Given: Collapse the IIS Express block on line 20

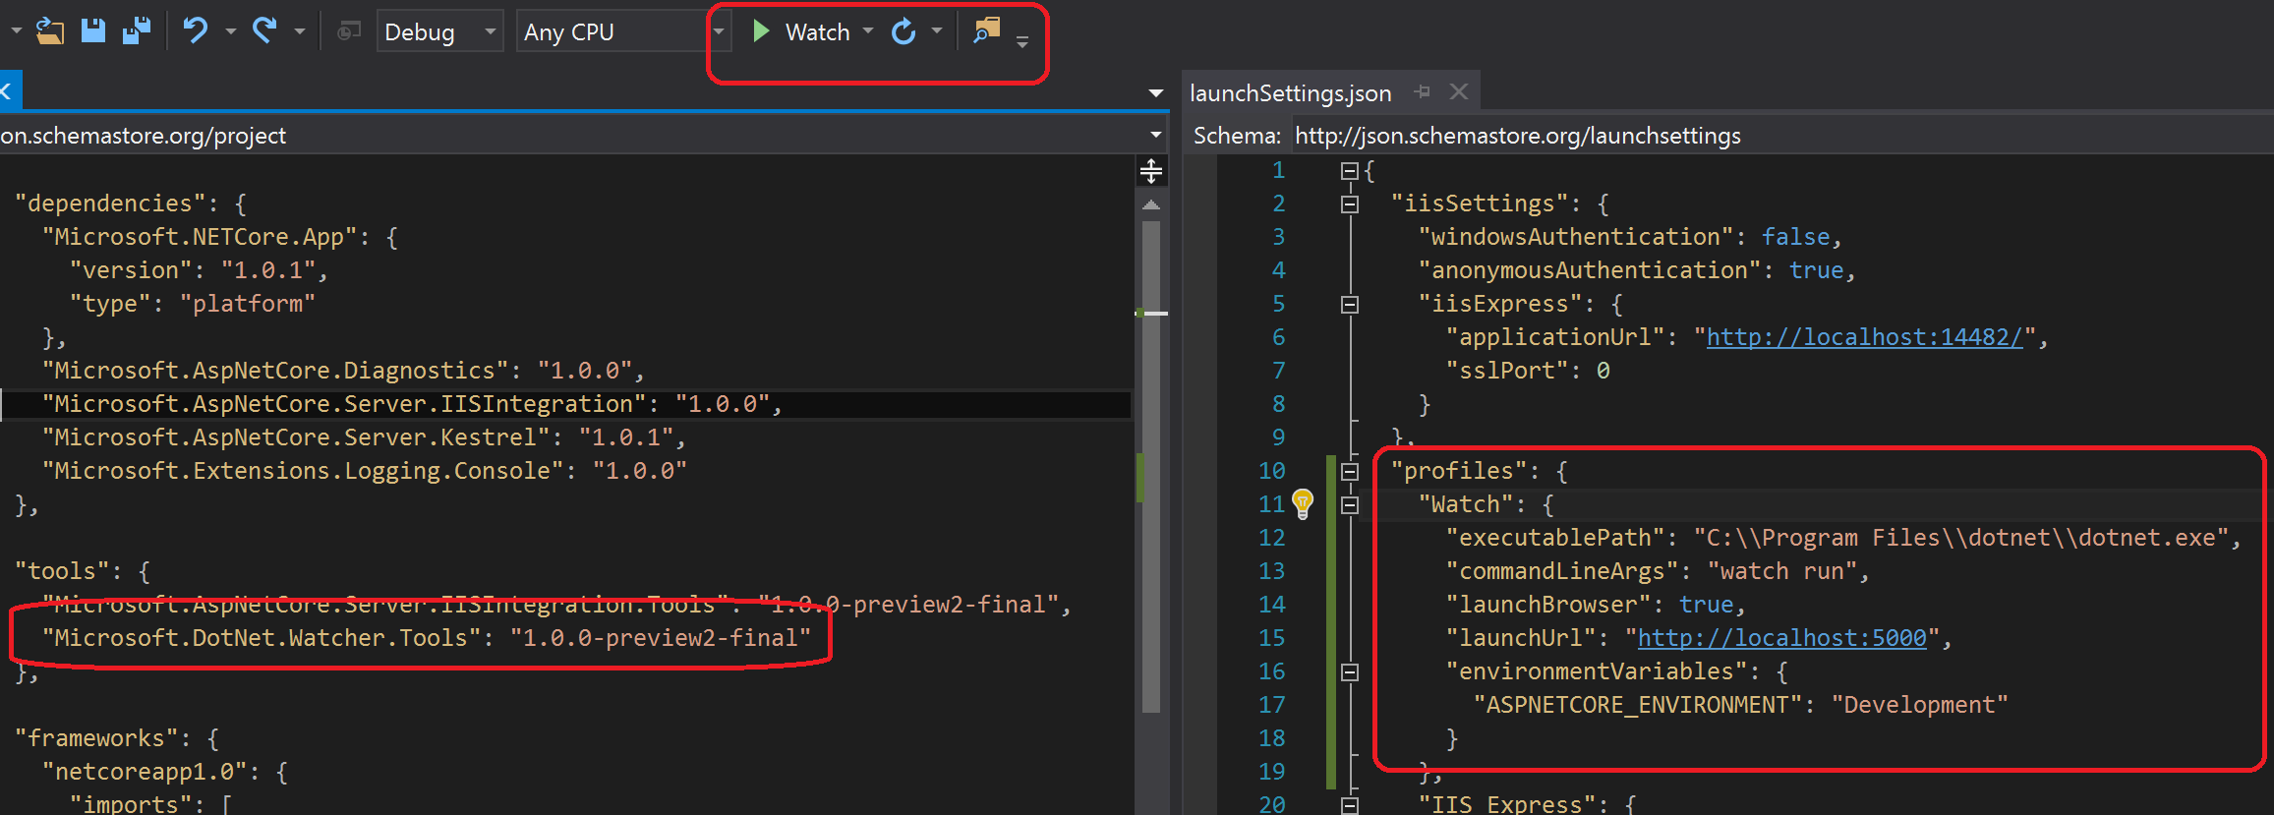Looking at the screenshot, I should point(1350,805).
